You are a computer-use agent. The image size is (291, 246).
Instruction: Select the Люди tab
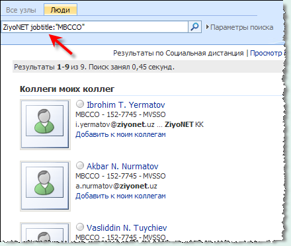tap(60, 10)
